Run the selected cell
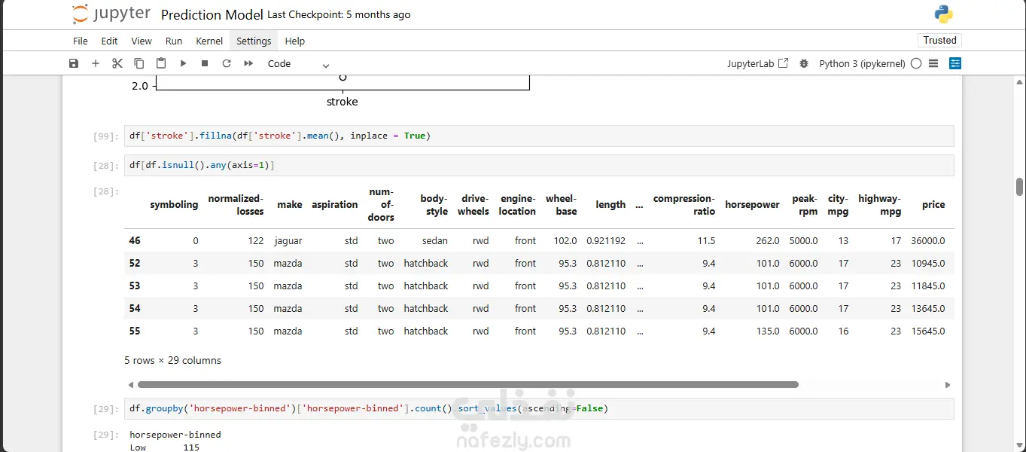1026x452 pixels. click(183, 63)
